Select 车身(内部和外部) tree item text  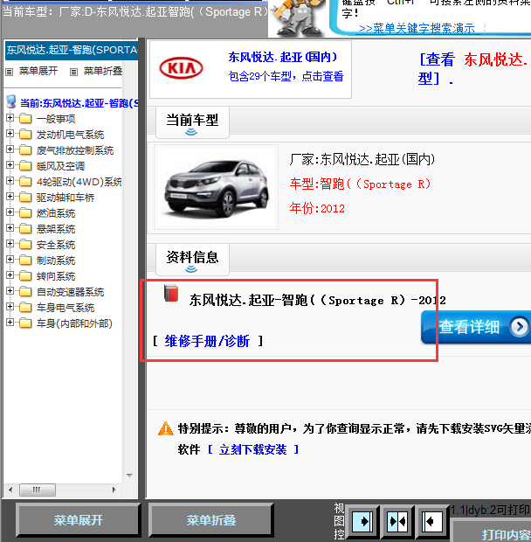74,323
